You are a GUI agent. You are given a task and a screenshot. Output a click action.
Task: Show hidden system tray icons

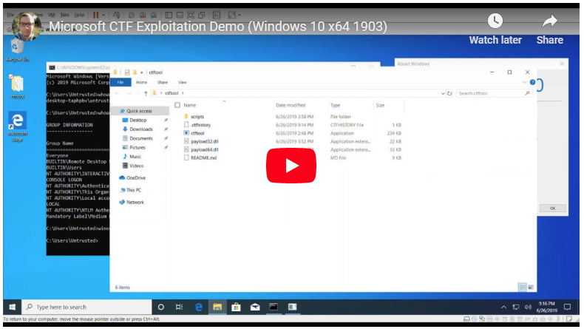[x=503, y=308]
